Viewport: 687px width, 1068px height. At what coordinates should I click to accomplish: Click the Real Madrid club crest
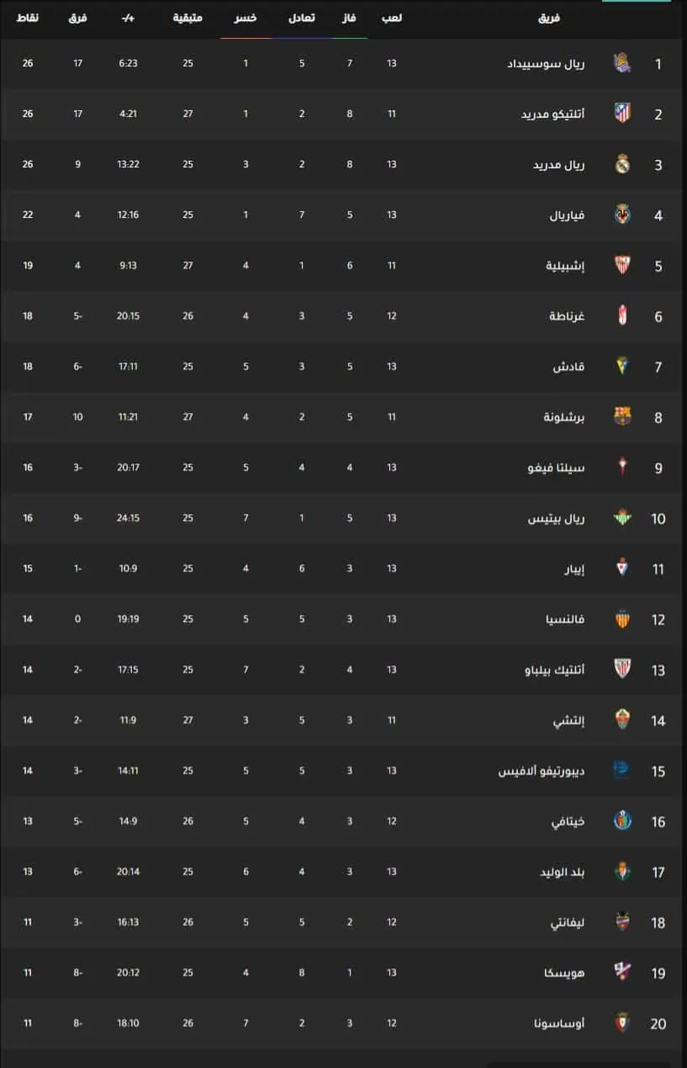pos(622,164)
